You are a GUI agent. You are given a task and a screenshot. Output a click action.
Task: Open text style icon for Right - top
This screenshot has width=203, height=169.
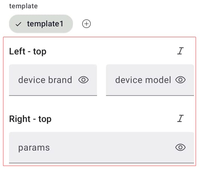180,118
